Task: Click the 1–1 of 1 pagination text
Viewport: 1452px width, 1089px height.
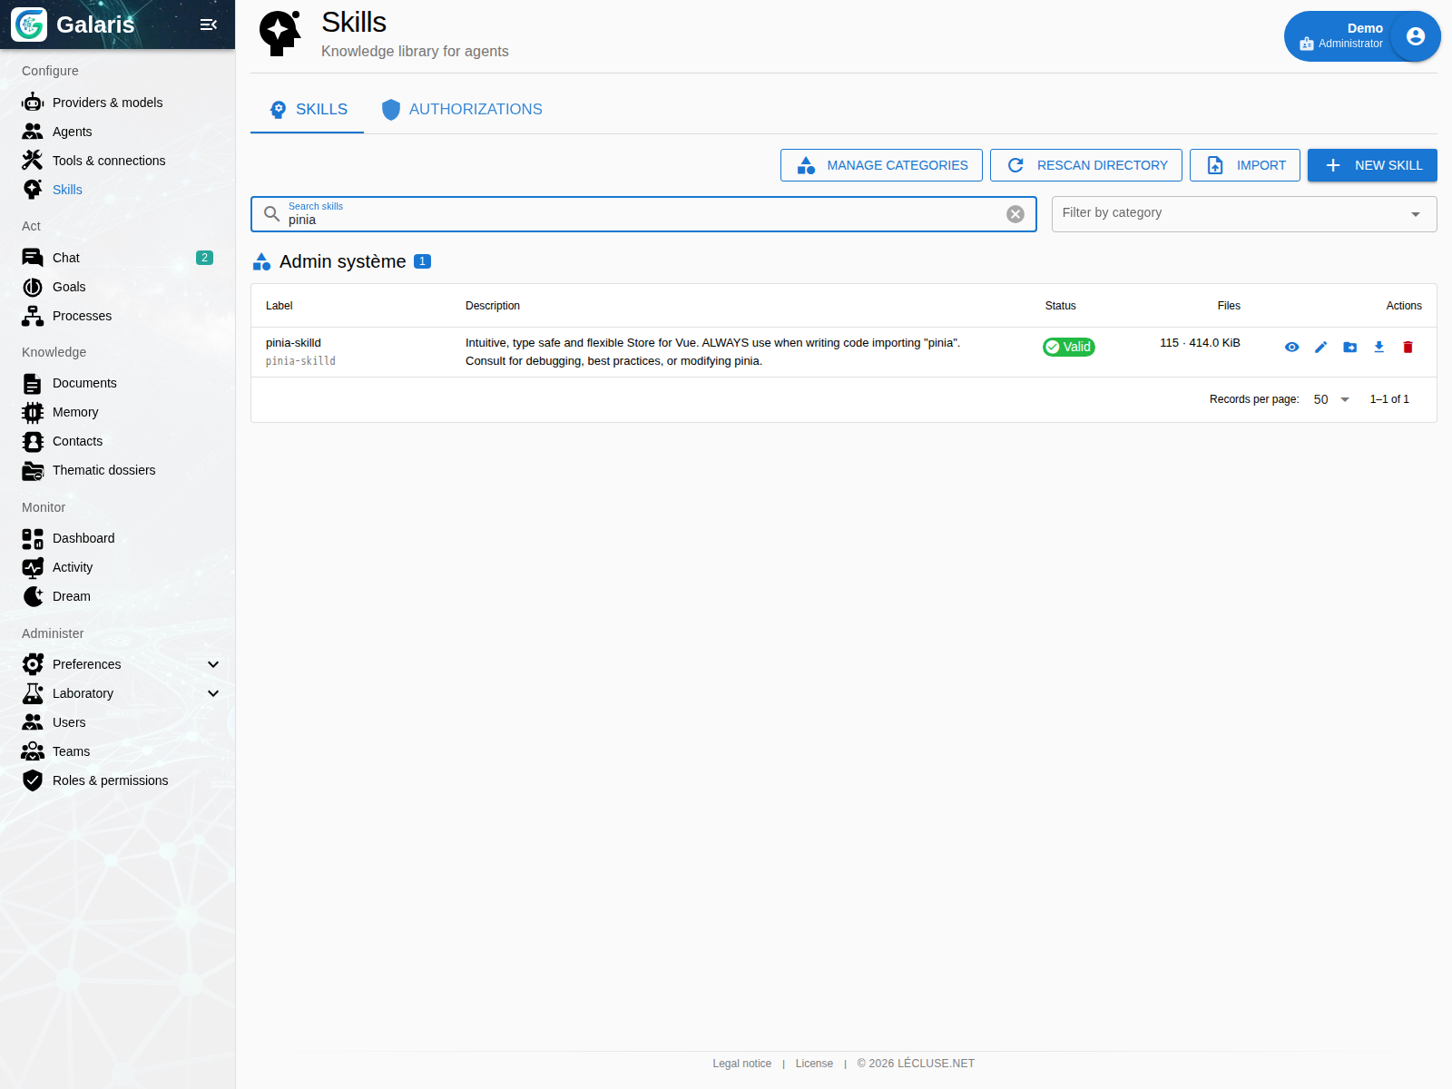Action: pyautogui.click(x=1389, y=399)
